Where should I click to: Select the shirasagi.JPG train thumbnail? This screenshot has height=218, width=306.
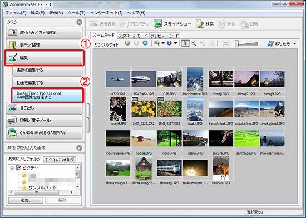pos(169,168)
